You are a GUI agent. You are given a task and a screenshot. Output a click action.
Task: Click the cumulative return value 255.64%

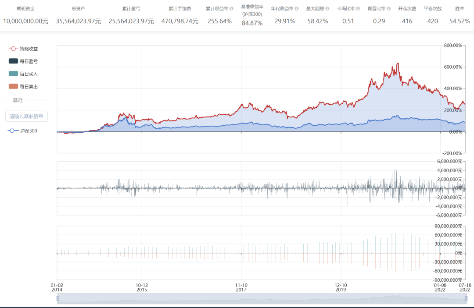[219, 21]
